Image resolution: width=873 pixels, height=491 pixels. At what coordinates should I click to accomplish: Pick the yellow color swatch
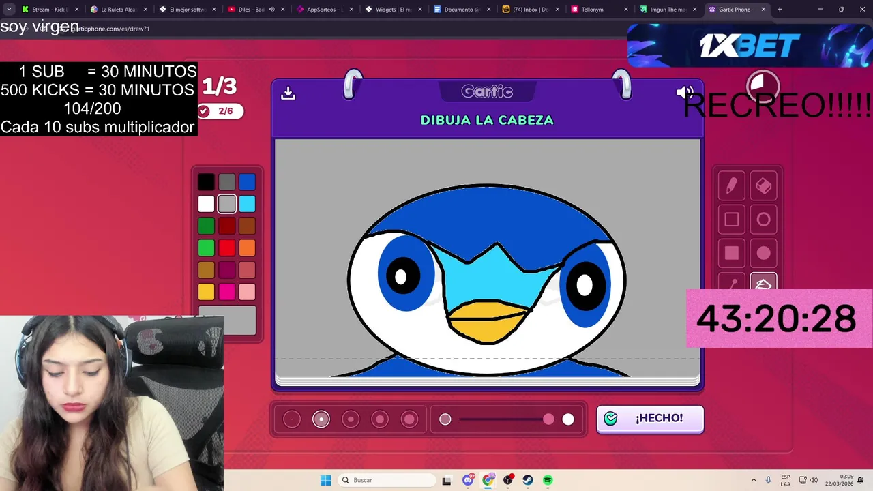[x=206, y=292]
